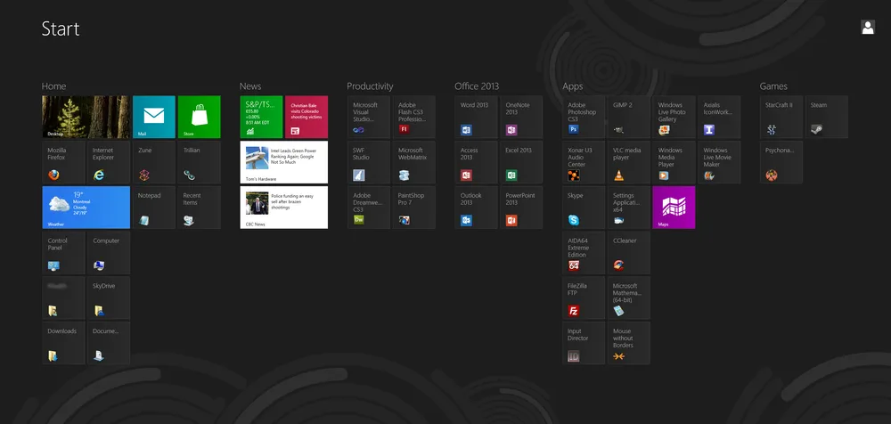Screen dimensions: 891x424
Task: Open Word 2013 tile
Action: pyautogui.click(x=476, y=117)
